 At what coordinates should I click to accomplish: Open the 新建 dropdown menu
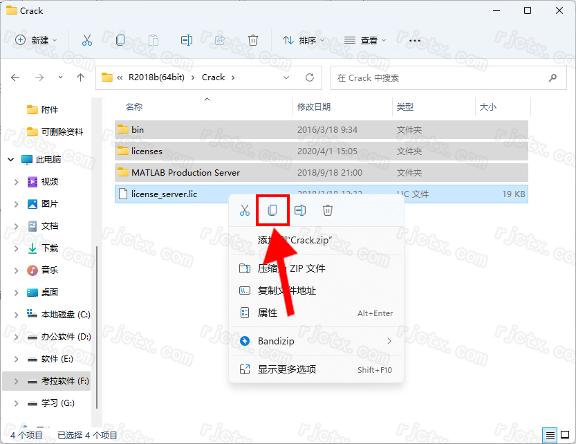point(37,40)
